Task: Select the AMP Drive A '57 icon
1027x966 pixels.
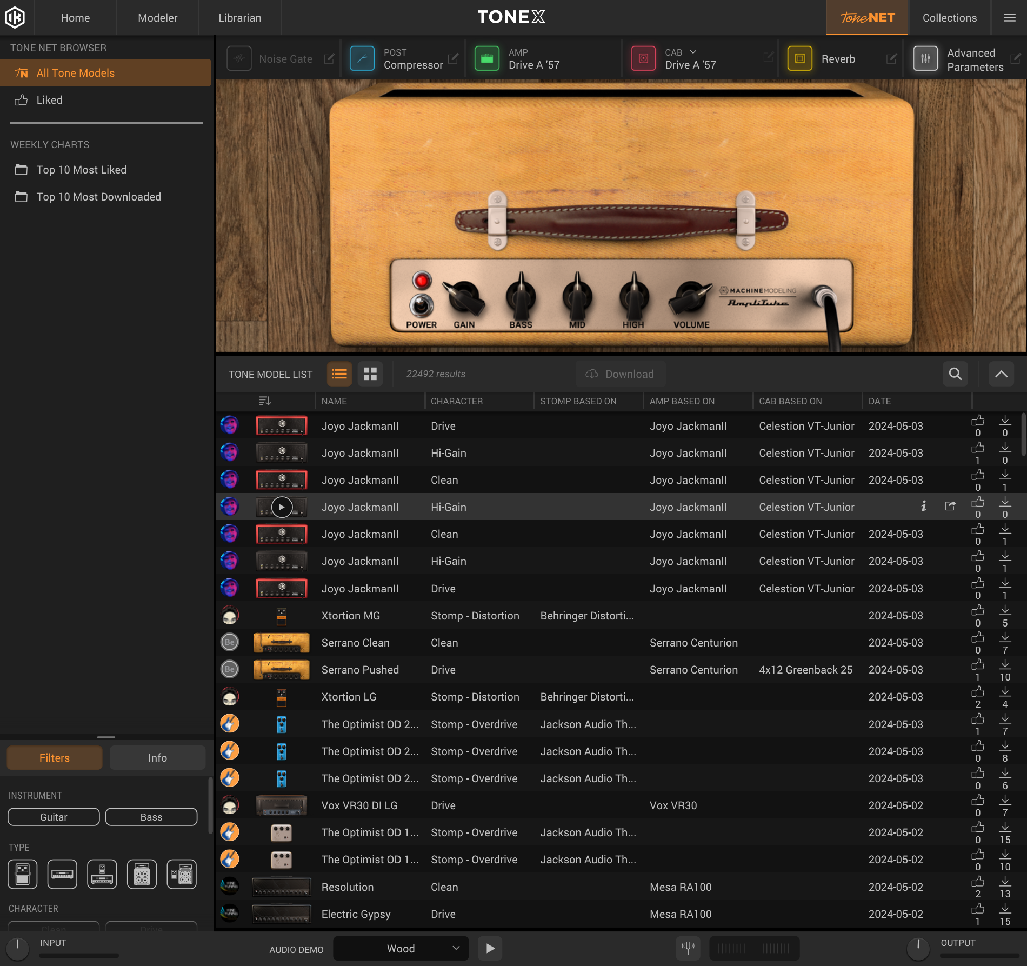Action: pos(487,58)
